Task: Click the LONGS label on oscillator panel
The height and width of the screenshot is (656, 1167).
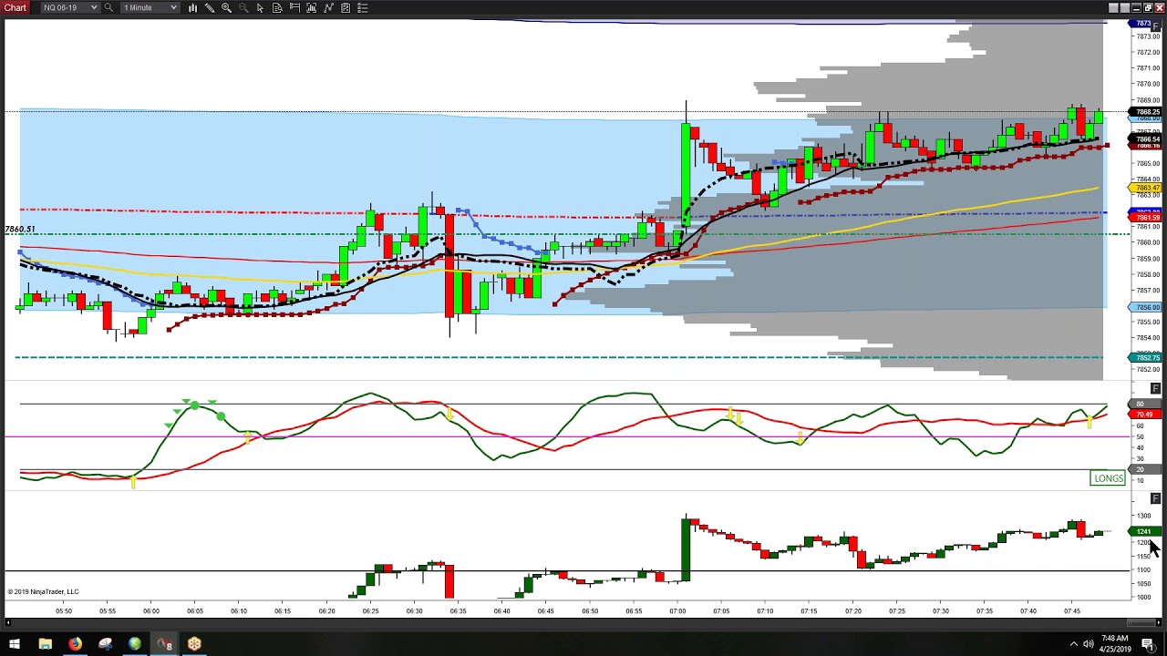Action: [1109, 478]
